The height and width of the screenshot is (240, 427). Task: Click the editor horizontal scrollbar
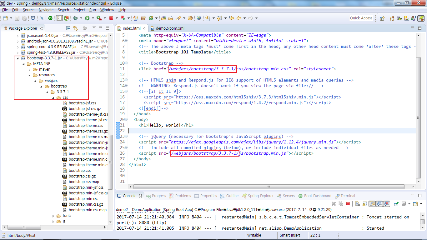coord(269,187)
